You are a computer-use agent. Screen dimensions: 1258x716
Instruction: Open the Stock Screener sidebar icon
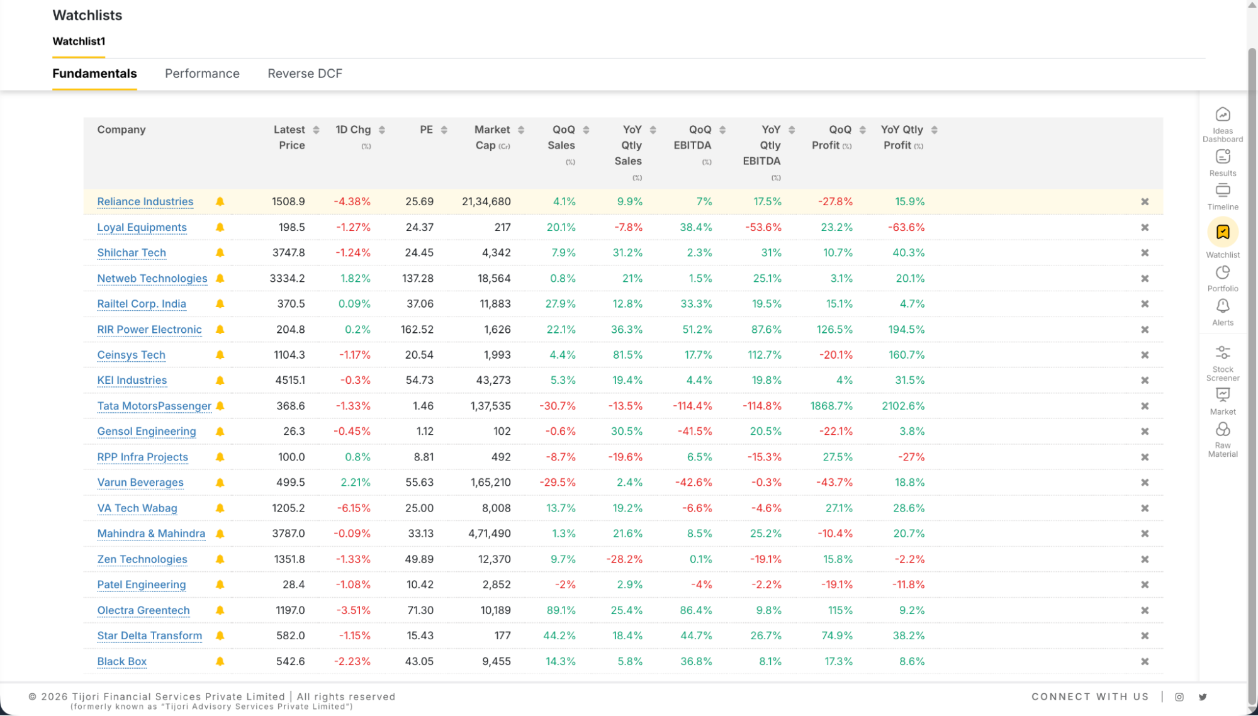tap(1222, 352)
